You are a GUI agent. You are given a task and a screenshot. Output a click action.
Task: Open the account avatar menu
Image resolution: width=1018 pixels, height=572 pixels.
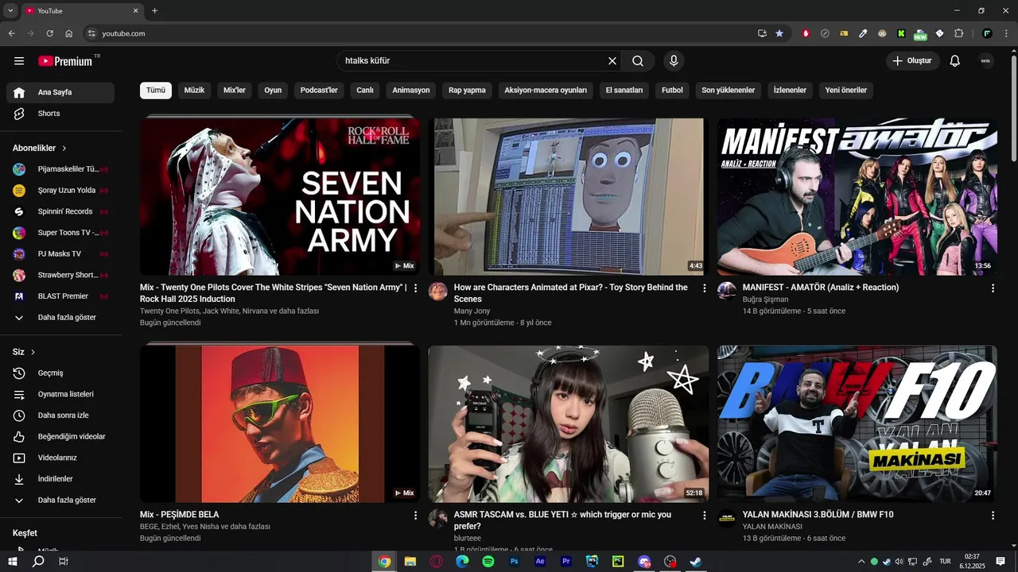pos(985,61)
